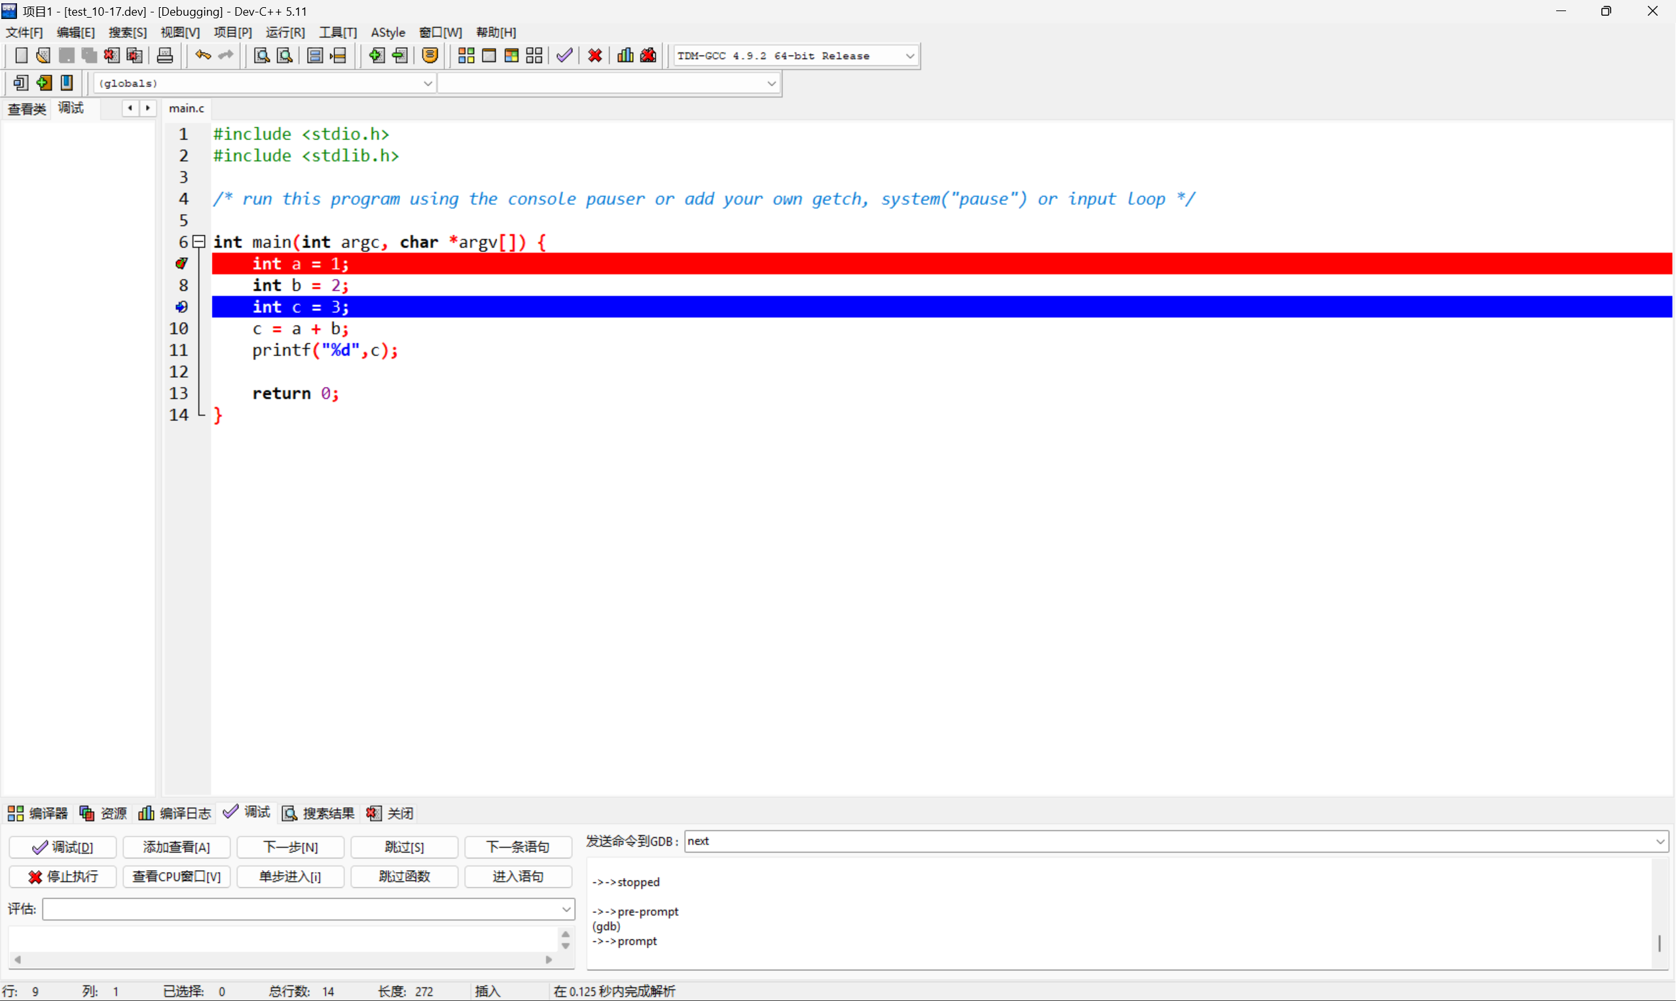Open the 运行[R] menu
The width and height of the screenshot is (1676, 1001).
(285, 32)
